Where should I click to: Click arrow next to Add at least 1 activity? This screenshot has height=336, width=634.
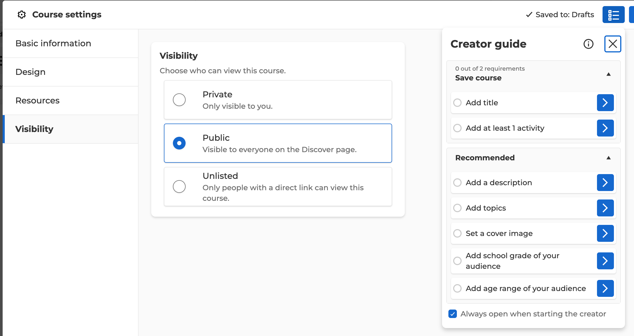tap(605, 128)
